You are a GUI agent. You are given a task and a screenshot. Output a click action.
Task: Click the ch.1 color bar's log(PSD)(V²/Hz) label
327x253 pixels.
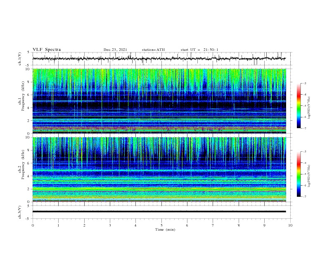309,108
